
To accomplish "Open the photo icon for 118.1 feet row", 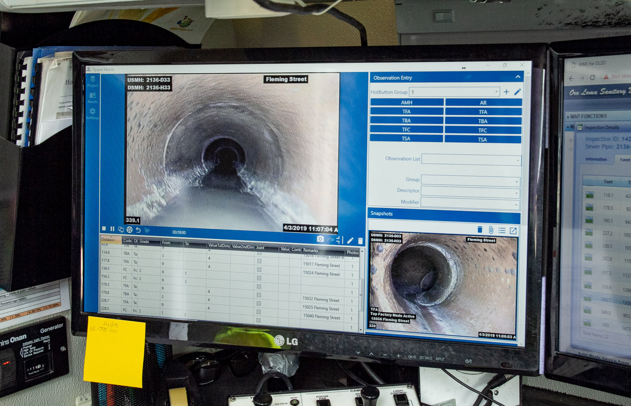I will [589, 195].
